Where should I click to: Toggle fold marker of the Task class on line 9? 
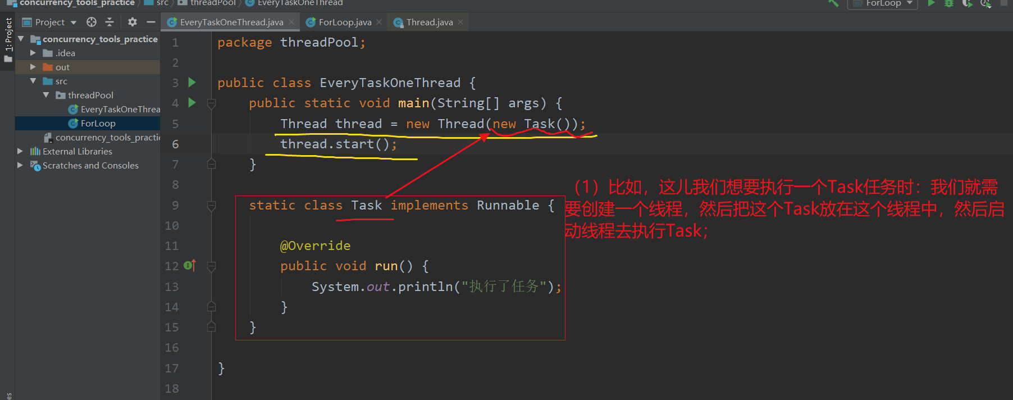(x=211, y=206)
